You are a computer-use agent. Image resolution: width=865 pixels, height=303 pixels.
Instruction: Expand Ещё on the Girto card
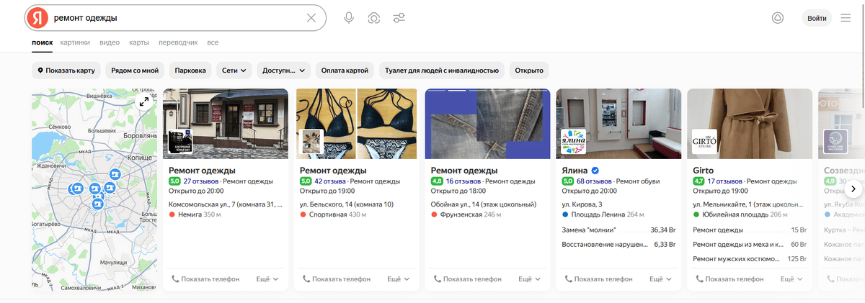point(791,279)
